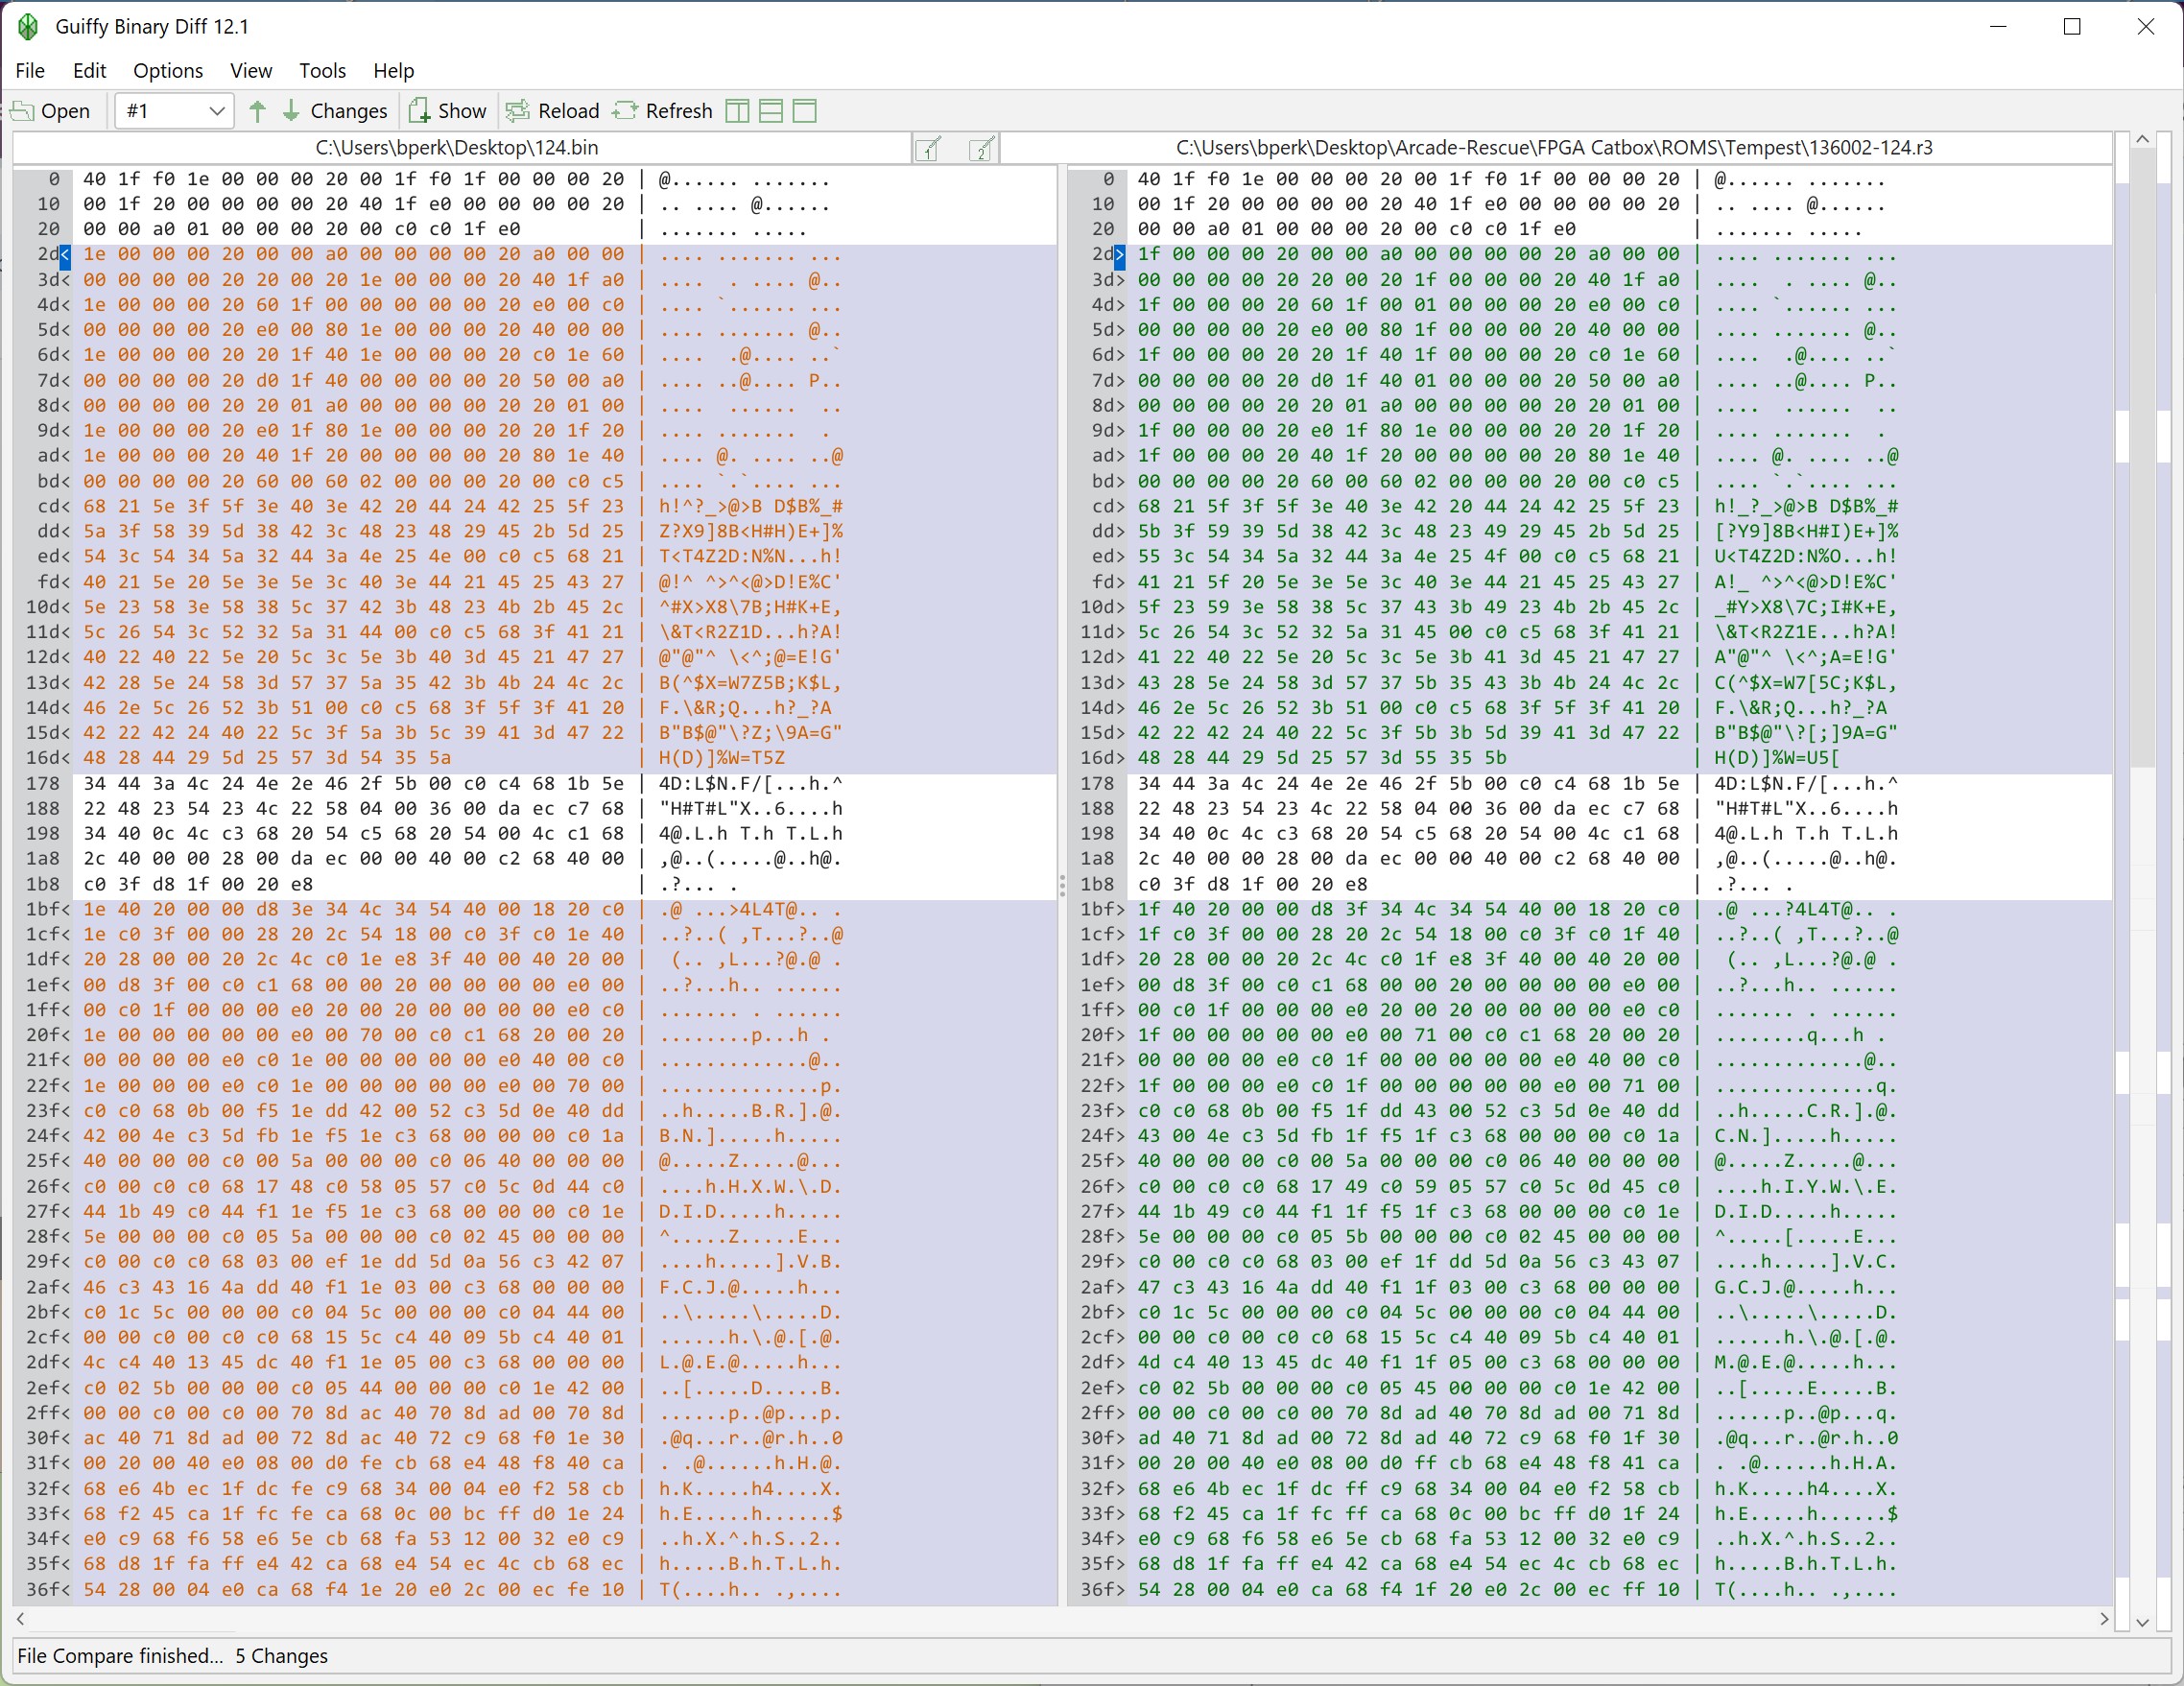Click the left file path 124.bin field
This screenshot has width=2184, height=1686.
[x=457, y=148]
